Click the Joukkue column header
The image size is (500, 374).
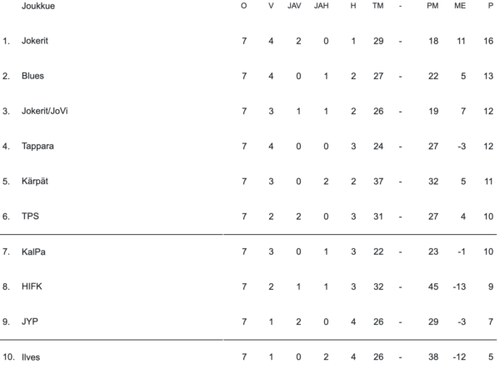[39, 6]
